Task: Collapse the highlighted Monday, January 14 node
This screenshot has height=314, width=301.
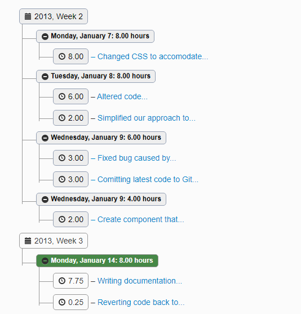Action: click(x=45, y=261)
